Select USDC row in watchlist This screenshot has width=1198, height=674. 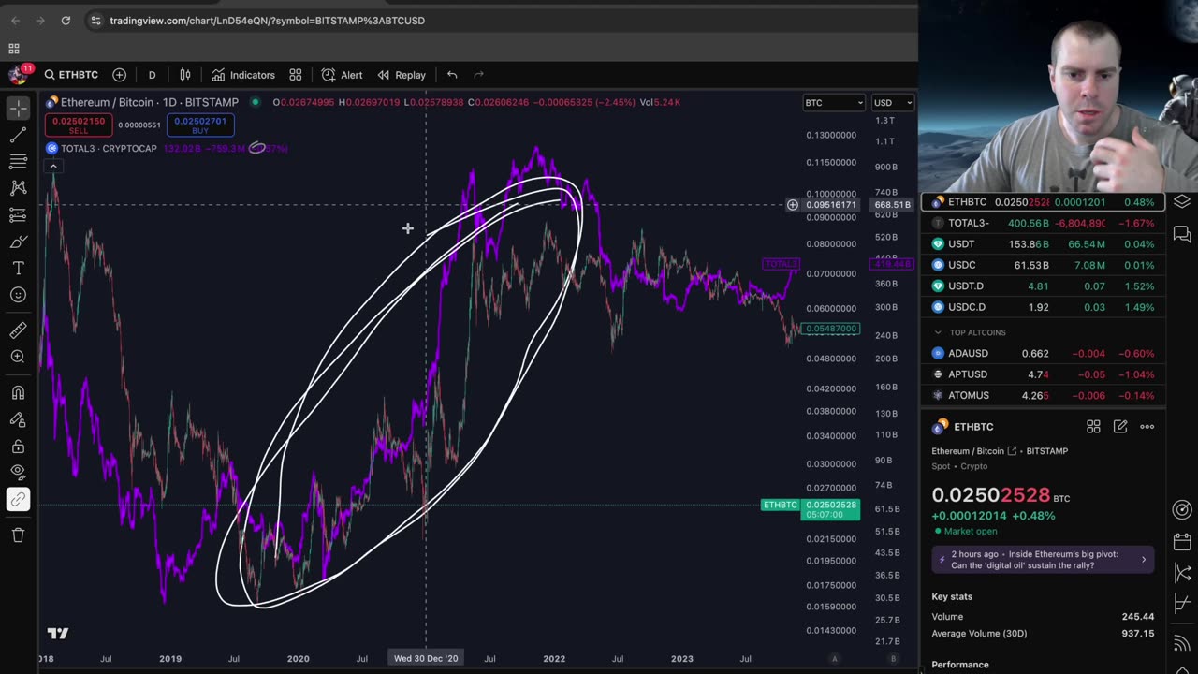pos(1043,265)
